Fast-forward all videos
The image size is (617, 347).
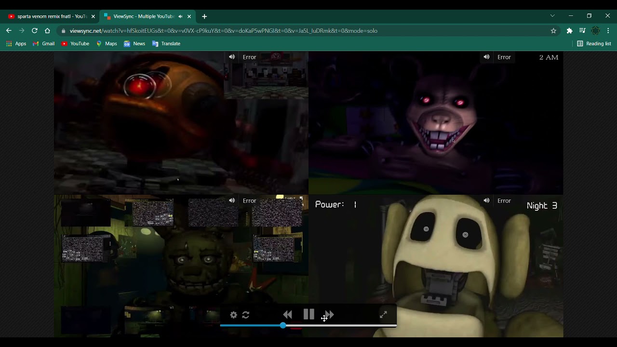point(330,315)
